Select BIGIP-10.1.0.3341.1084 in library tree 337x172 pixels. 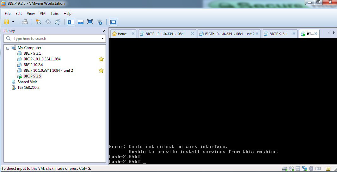click(42, 59)
